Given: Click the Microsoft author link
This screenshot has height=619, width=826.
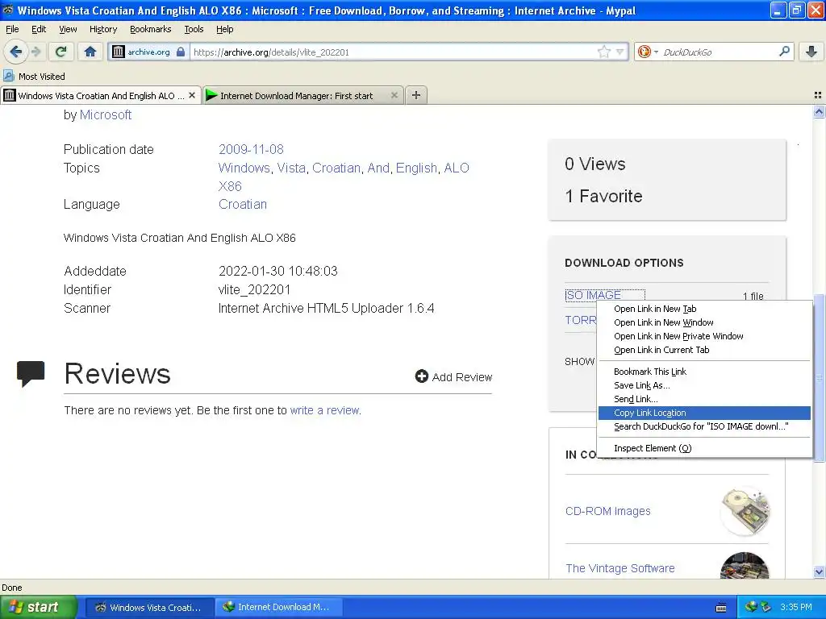Looking at the screenshot, I should 106,114.
